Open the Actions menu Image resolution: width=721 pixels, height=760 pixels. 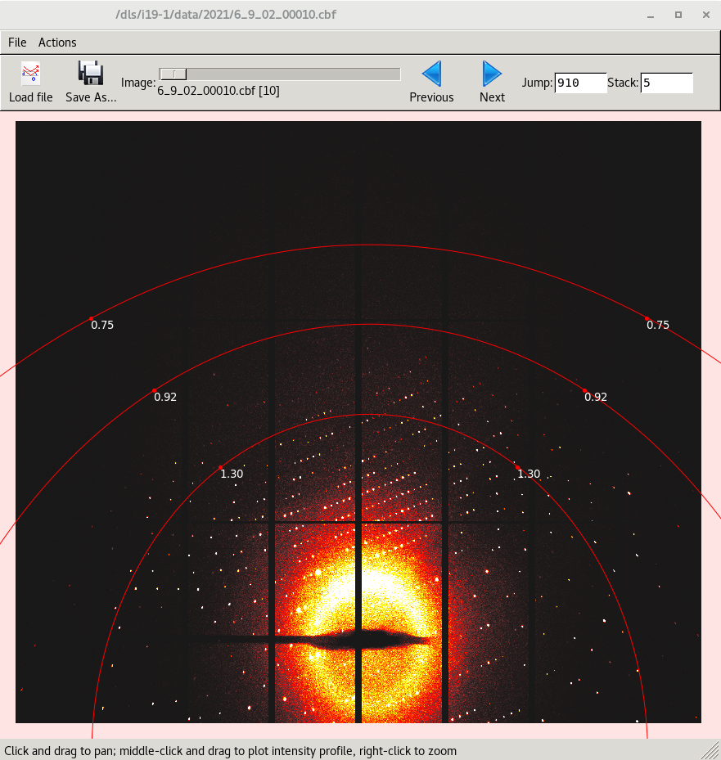click(x=56, y=42)
